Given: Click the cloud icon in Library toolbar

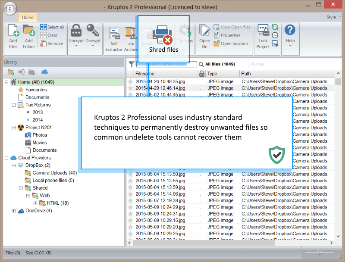Looking at the screenshot, I should coord(44,72).
